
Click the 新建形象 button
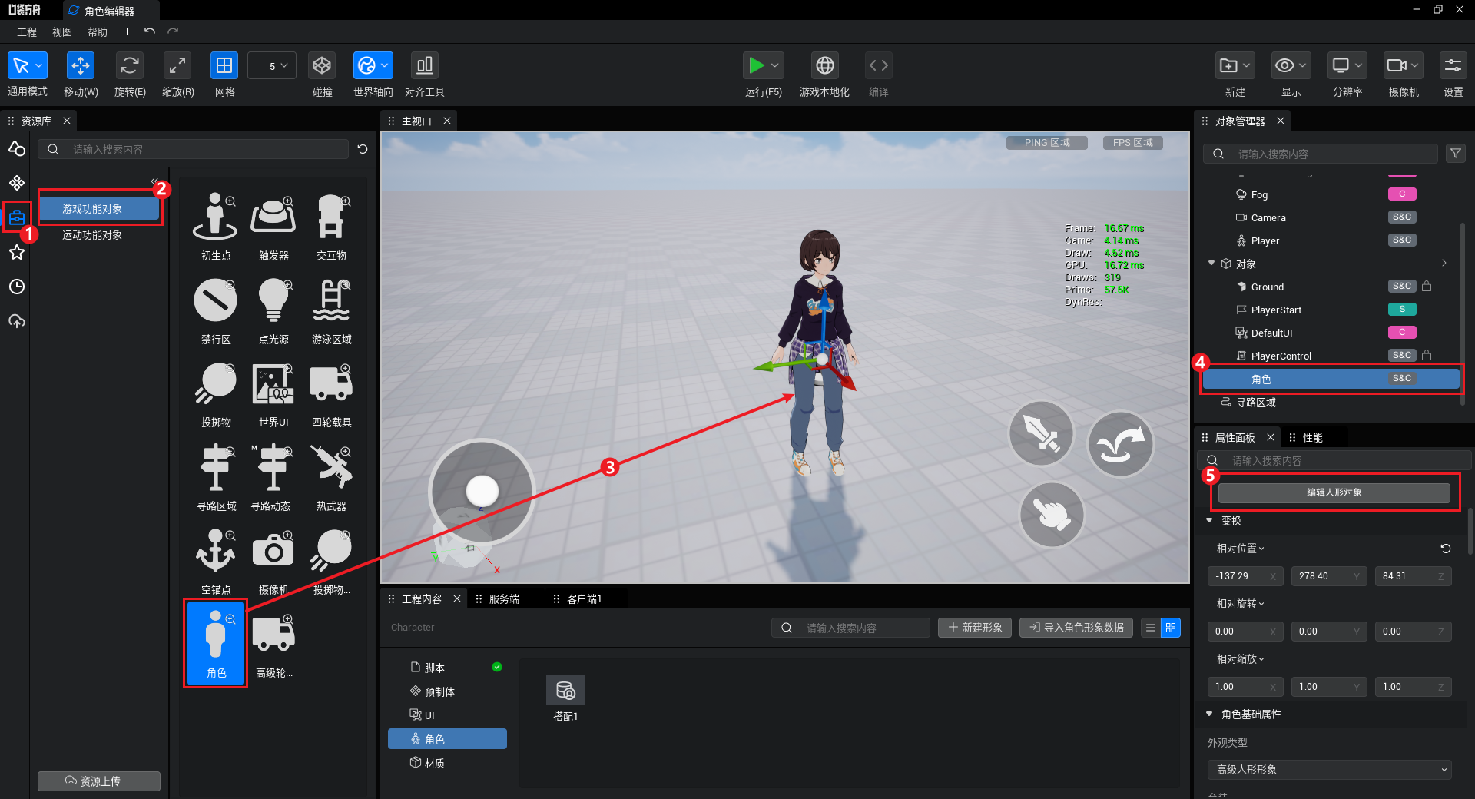click(x=975, y=628)
